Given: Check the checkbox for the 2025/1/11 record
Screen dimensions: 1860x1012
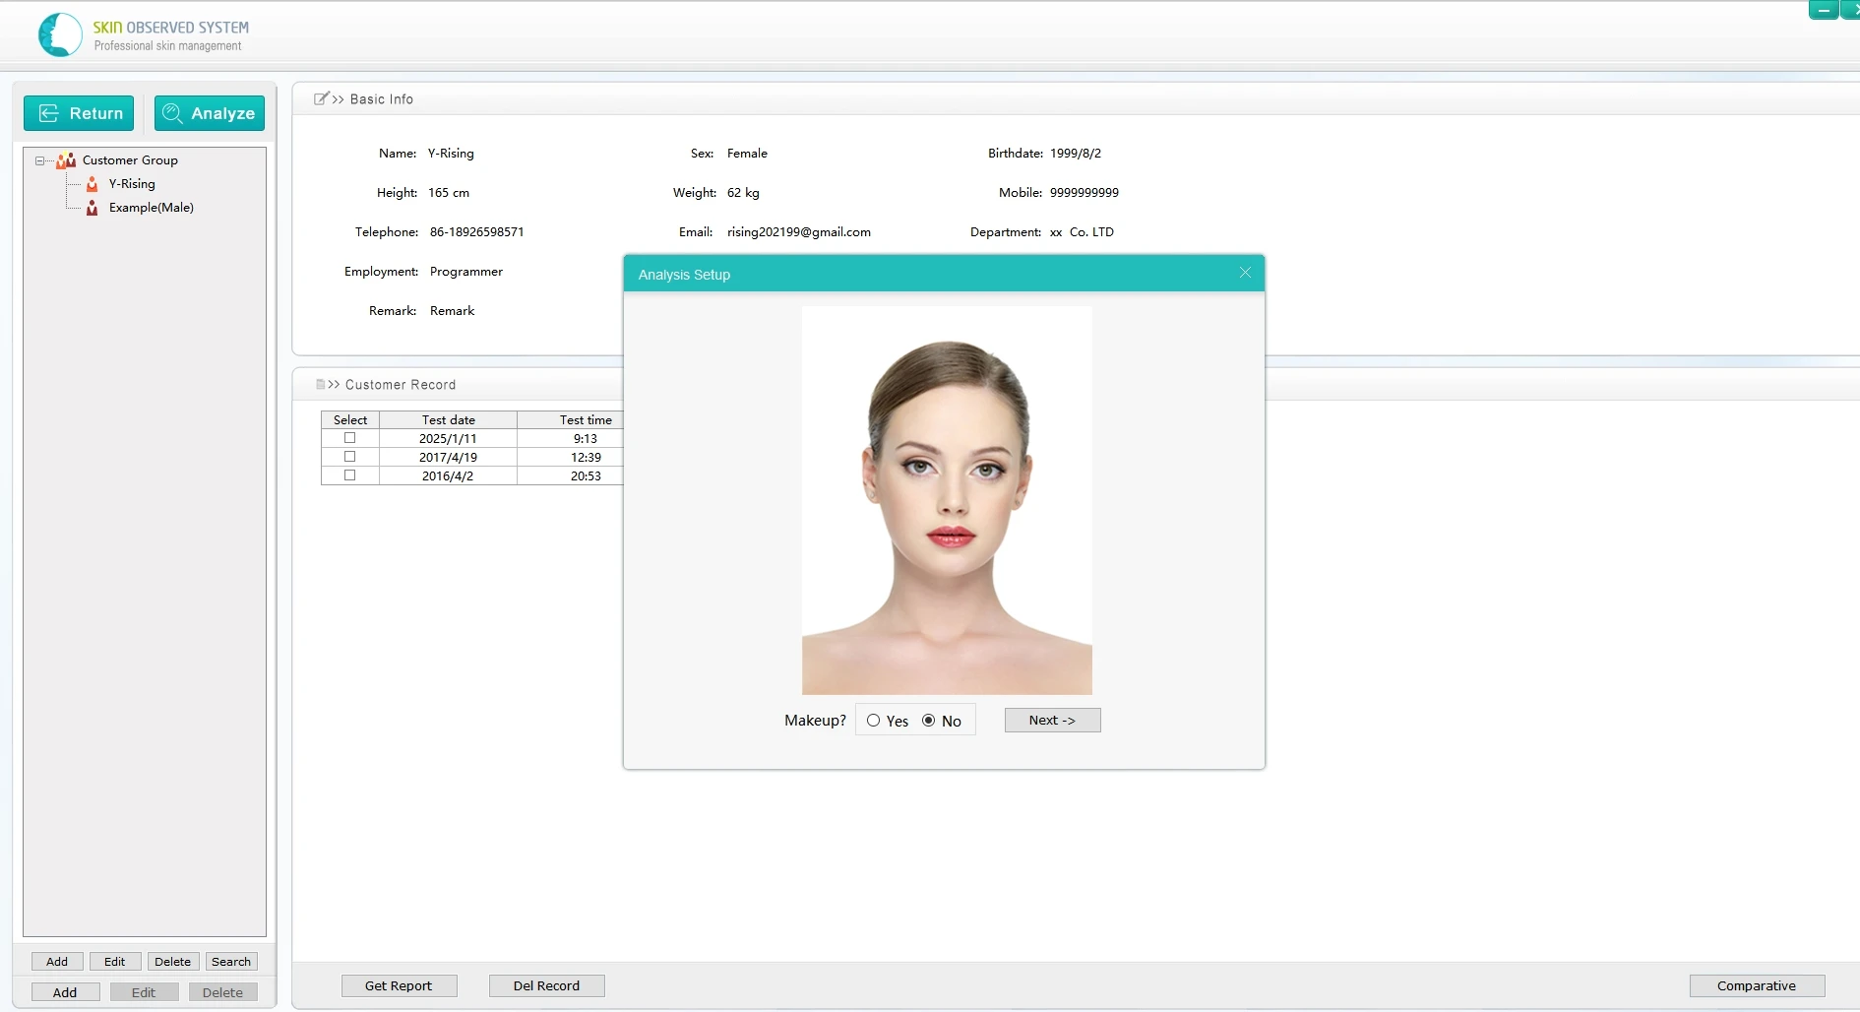Looking at the screenshot, I should pyautogui.click(x=349, y=438).
